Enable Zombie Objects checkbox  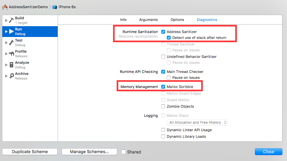coord(163,106)
